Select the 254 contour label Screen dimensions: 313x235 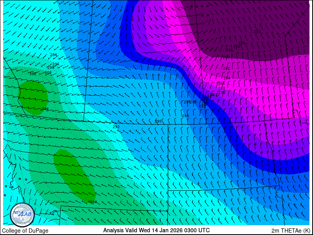point(242,43)
